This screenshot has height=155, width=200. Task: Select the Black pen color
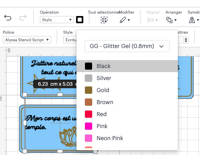click(x=127, y=66)
